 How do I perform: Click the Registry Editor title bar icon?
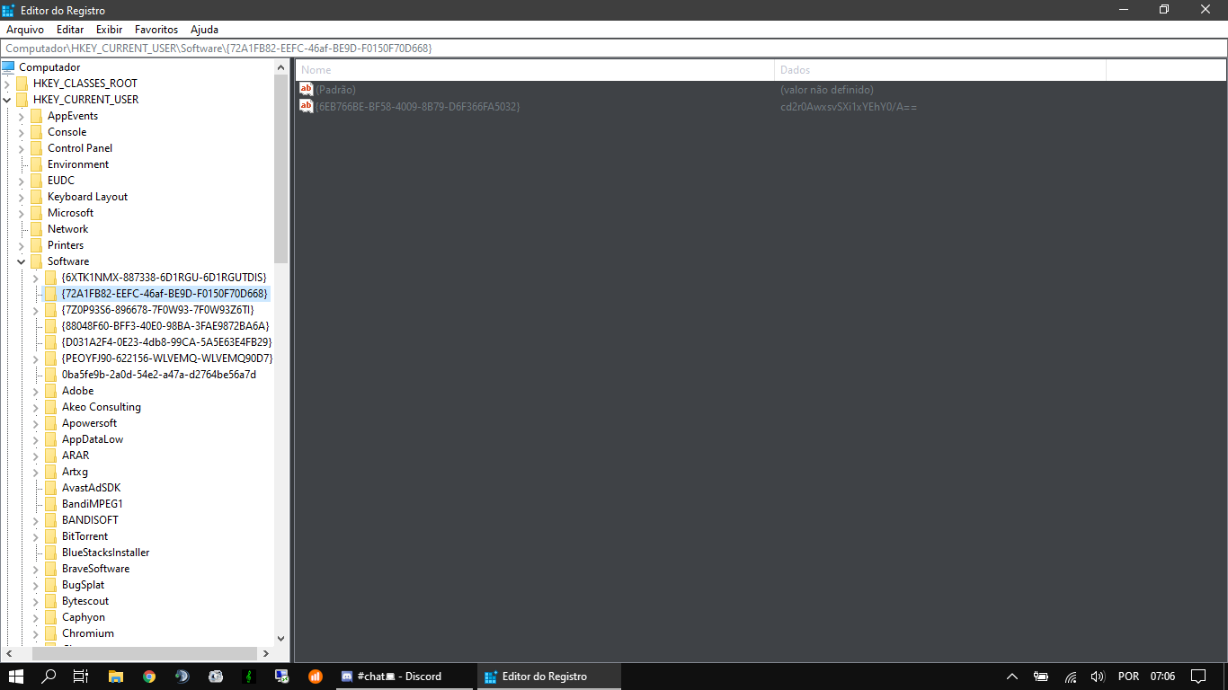pos(9,10)
